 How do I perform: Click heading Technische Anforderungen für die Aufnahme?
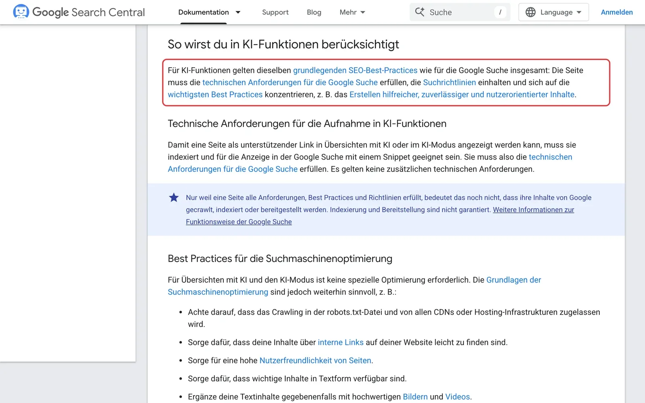307,124
